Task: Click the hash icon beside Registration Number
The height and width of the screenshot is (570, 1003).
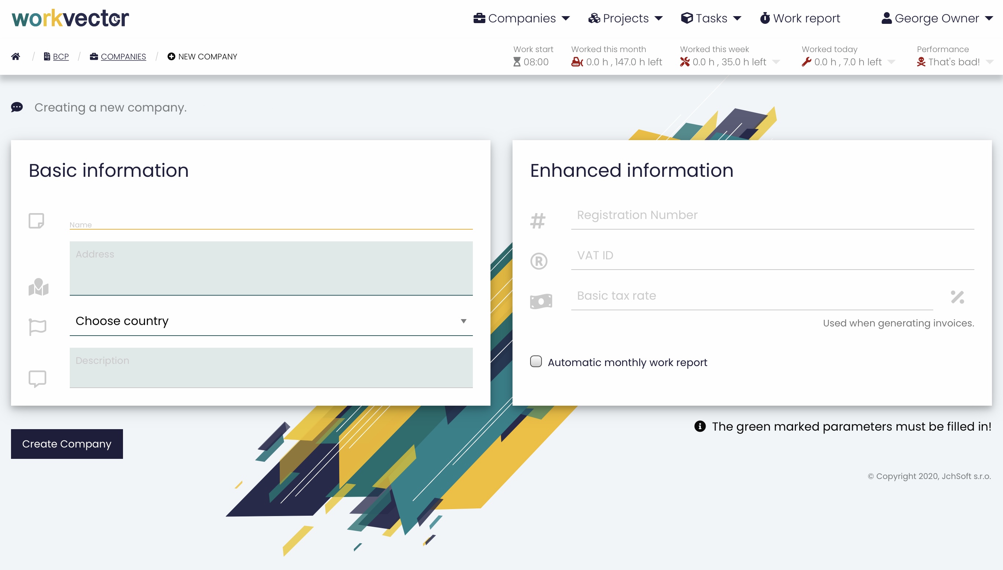Action: (x=537, y=221)
